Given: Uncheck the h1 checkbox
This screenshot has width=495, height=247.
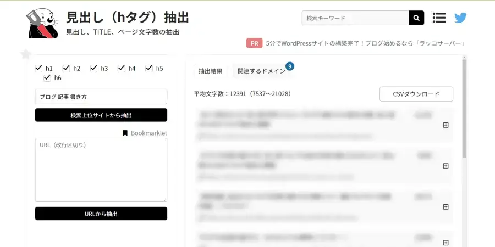Looking at the screenshot, I should [x=38, y=68].
